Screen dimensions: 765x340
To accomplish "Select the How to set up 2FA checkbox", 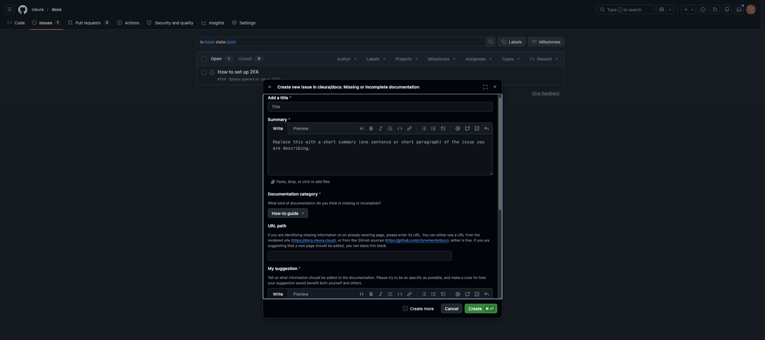I will pyautogui.click(x=204, y=72).
